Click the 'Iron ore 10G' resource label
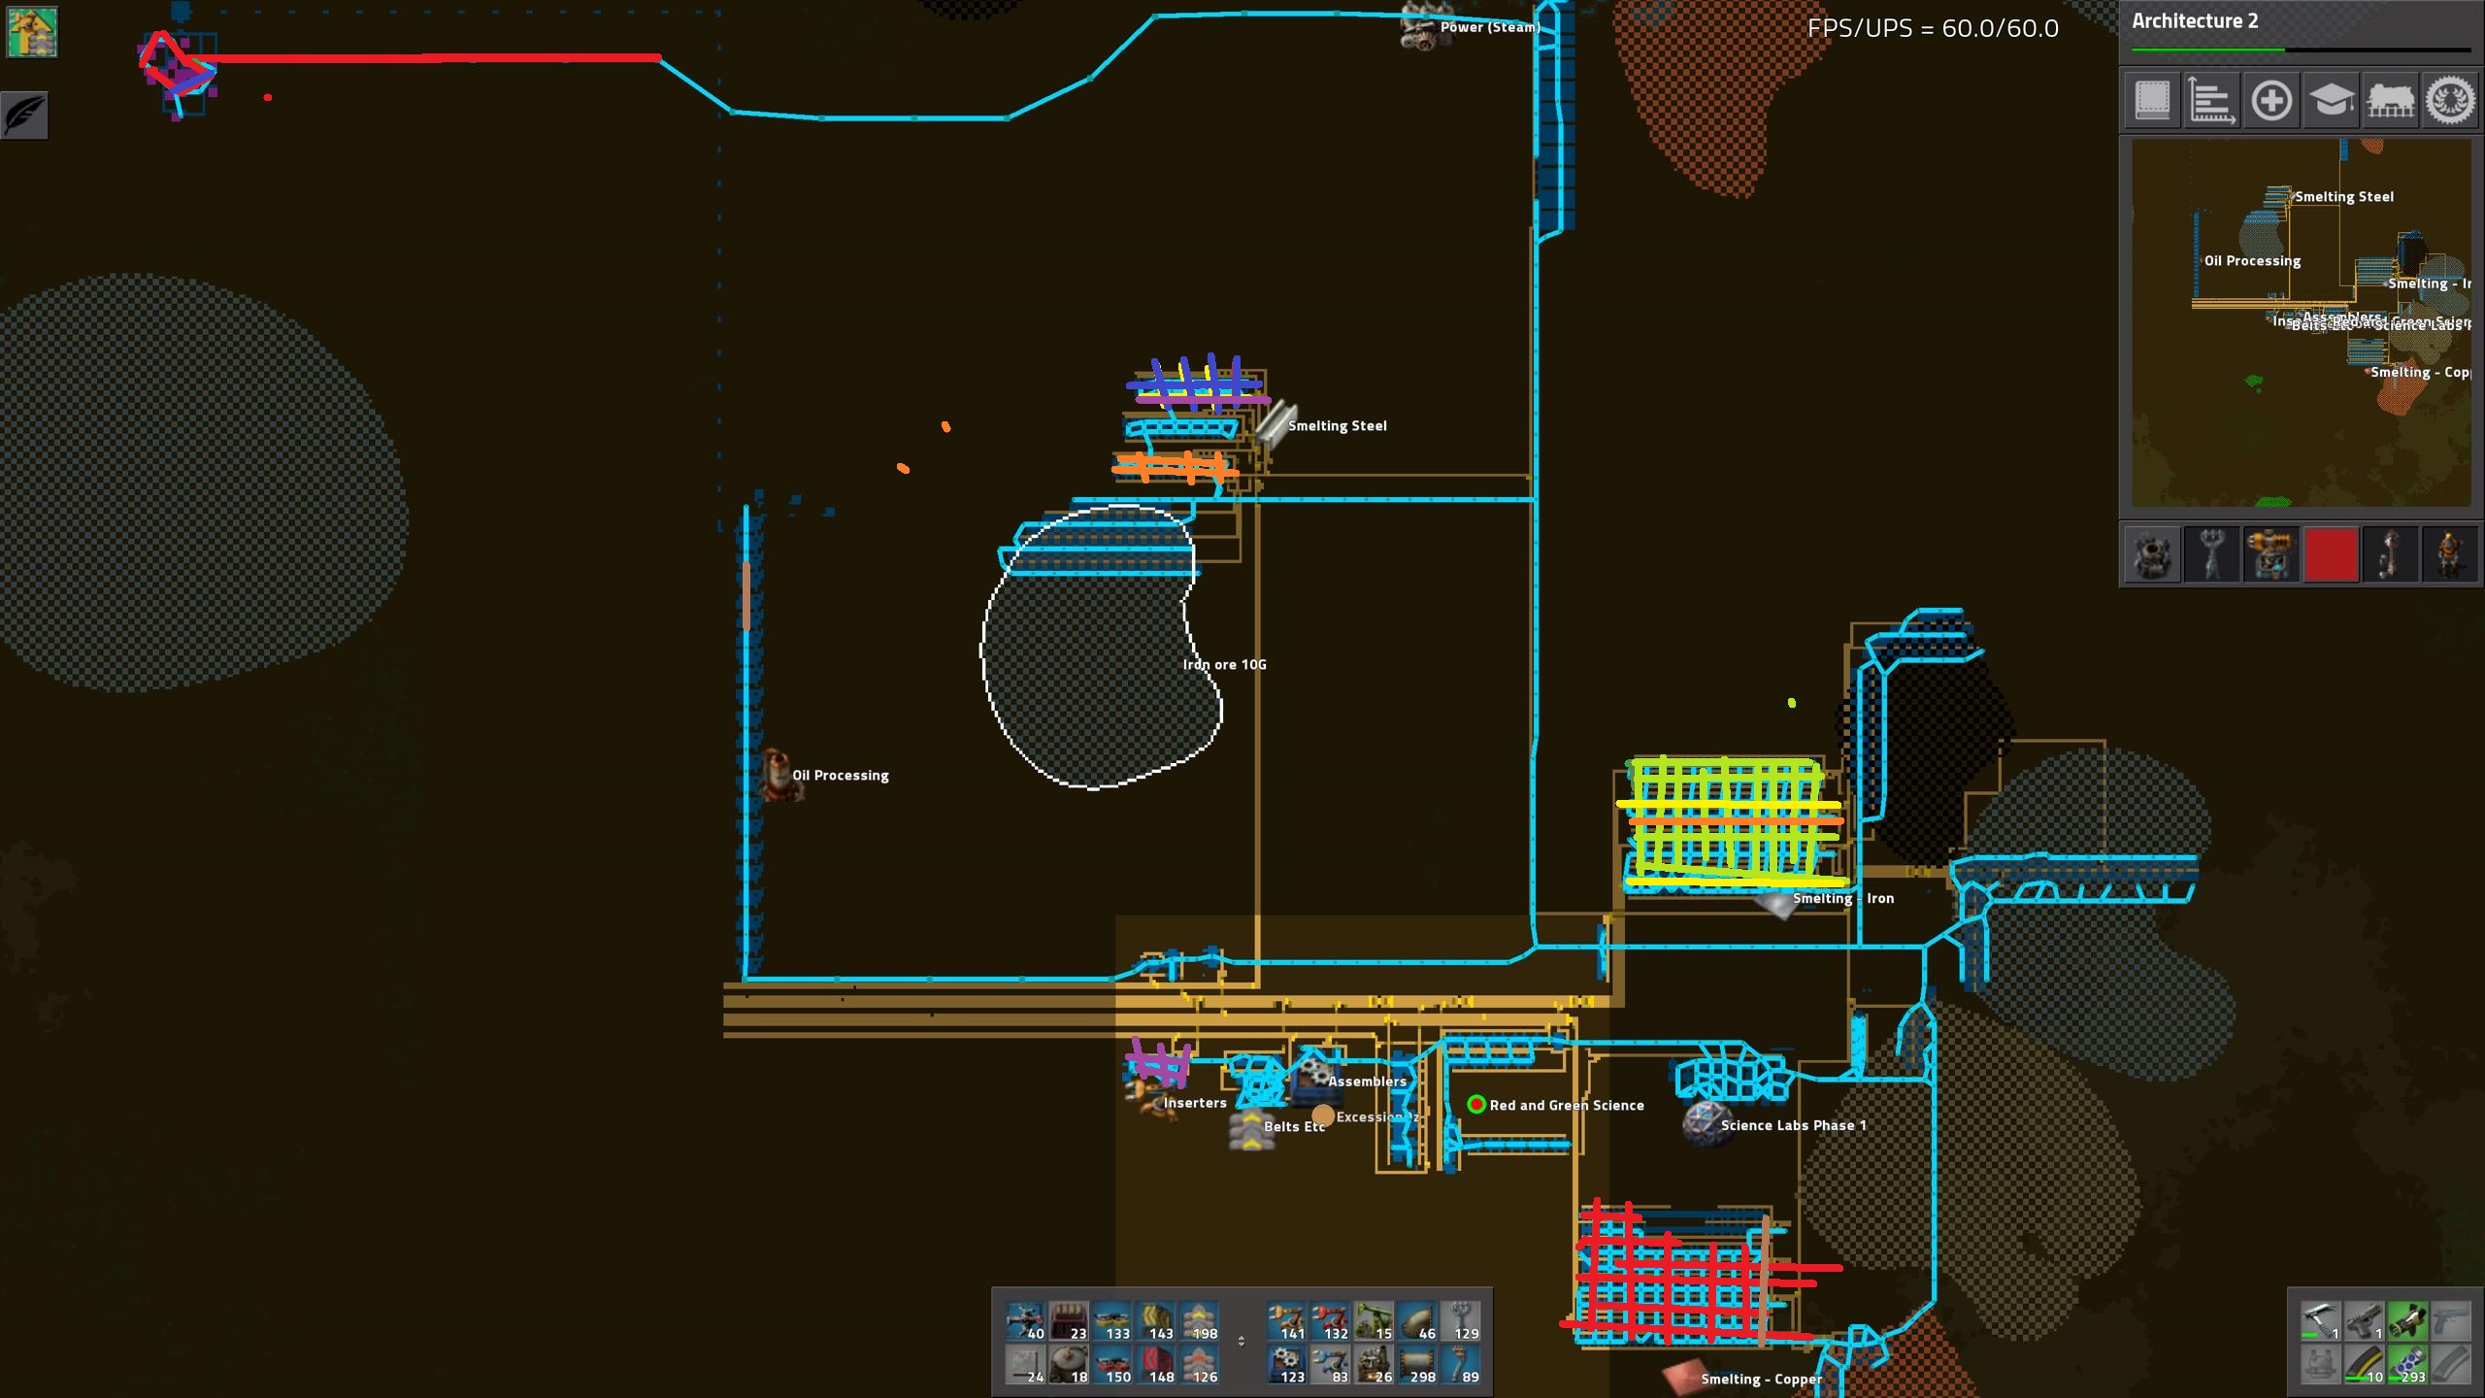Image resolution: width=2485 pixels, height=1398 pixels. coord(1224,665)
